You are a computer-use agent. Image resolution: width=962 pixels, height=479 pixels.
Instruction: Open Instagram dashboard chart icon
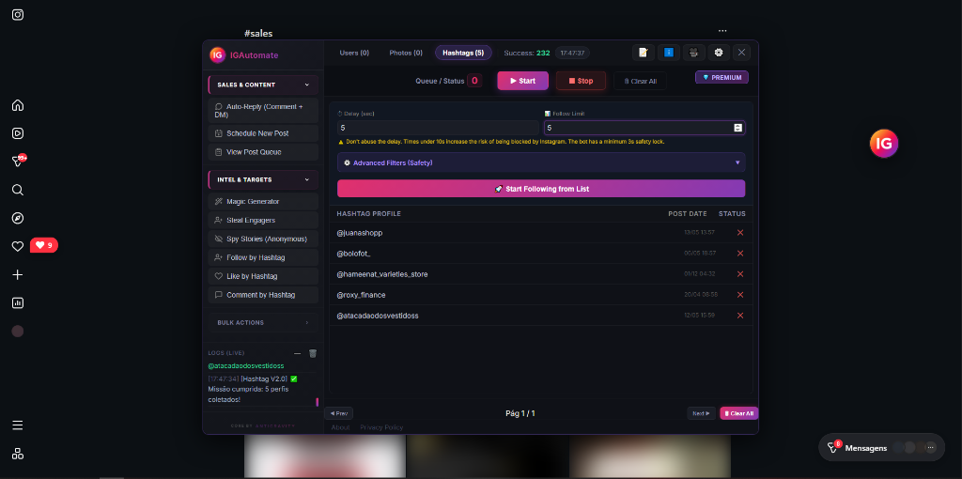tap(18, 303)
